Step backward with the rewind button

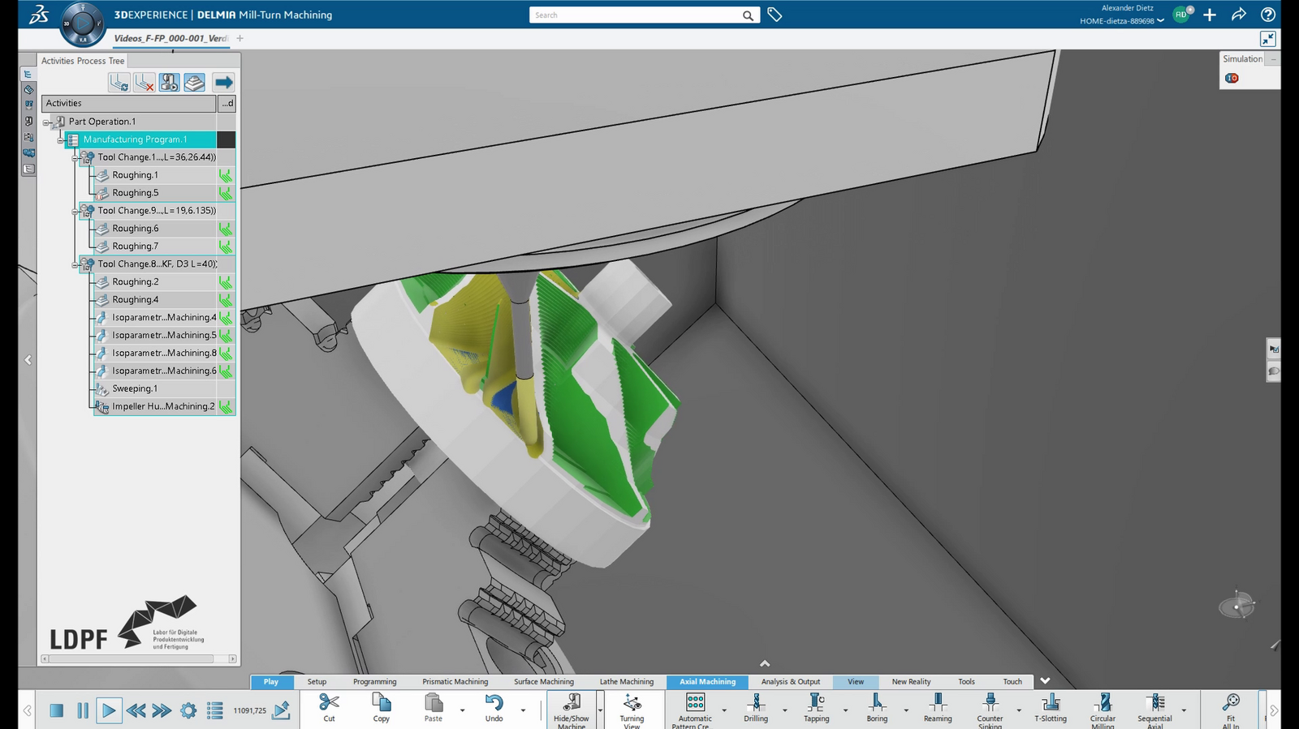pos(136,710)
